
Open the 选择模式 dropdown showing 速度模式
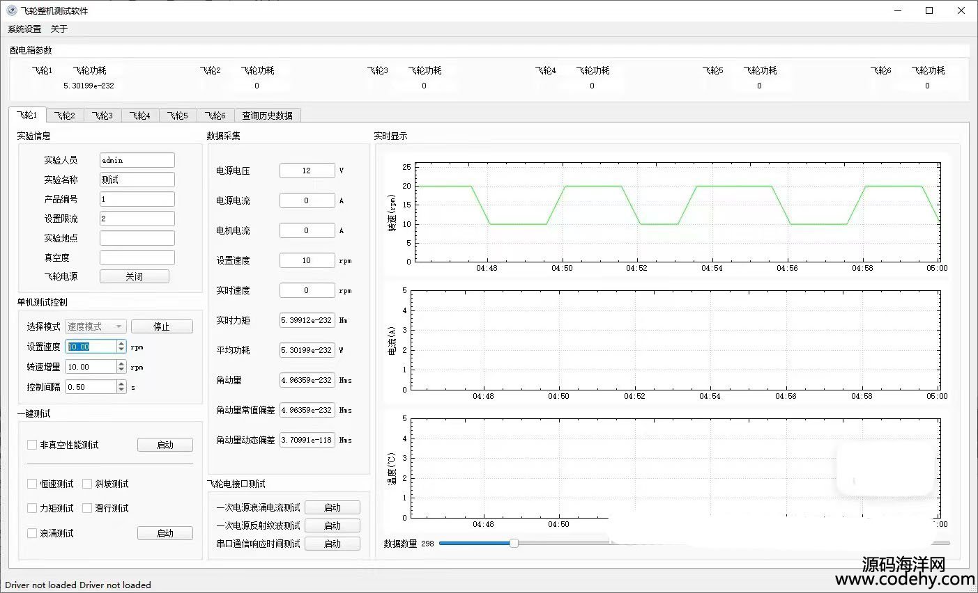click(95, 326)
